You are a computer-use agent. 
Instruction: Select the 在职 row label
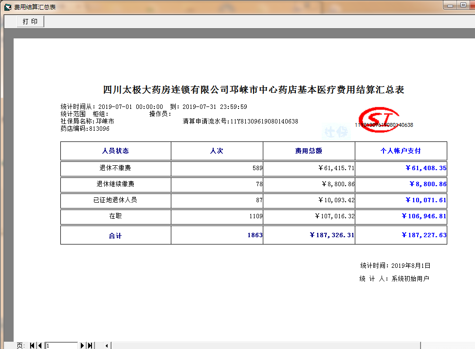(x=115, y=216)
